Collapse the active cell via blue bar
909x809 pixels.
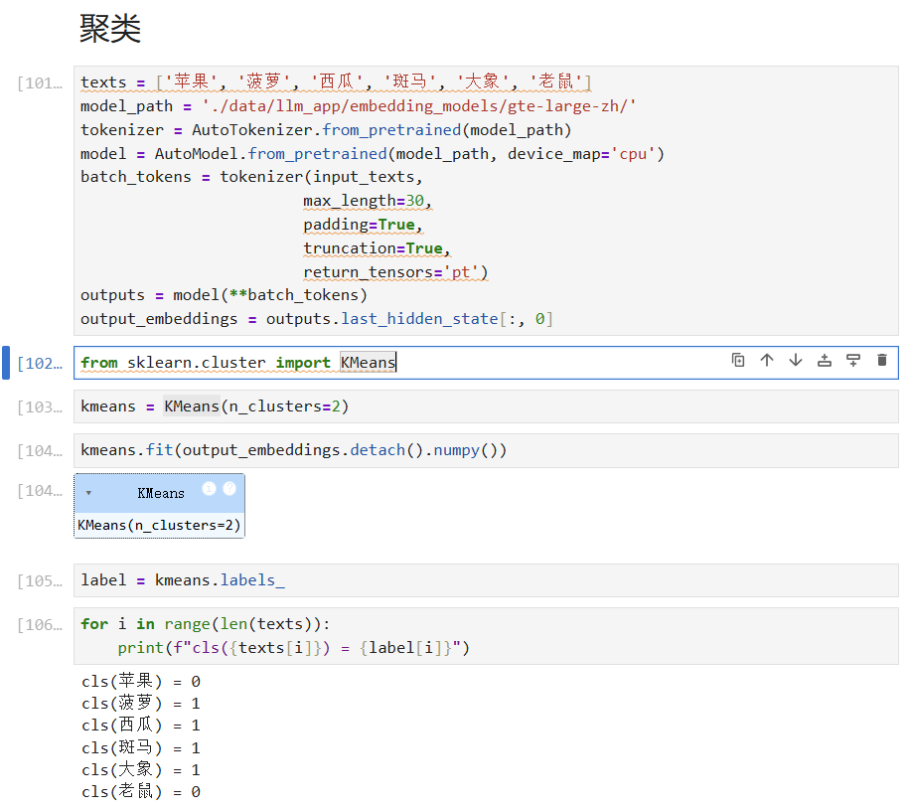(x=6, y=363)
